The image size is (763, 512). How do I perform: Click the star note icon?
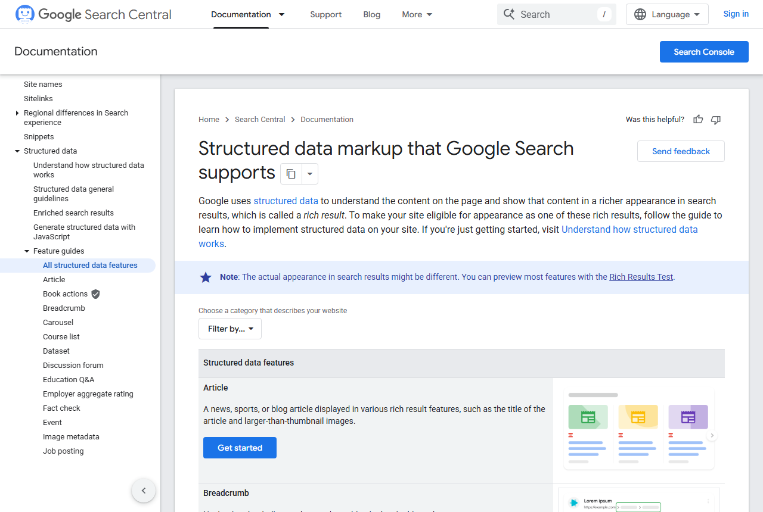click(x=206, y=277)
